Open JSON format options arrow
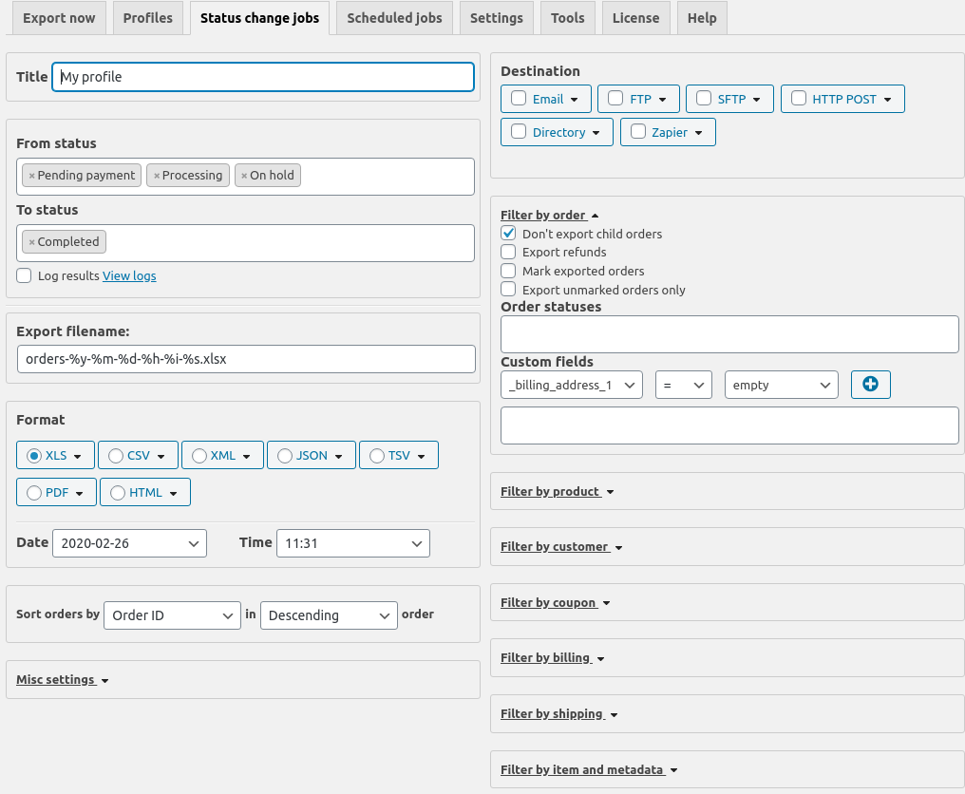965x794 pixels. [x=338, y=457]
